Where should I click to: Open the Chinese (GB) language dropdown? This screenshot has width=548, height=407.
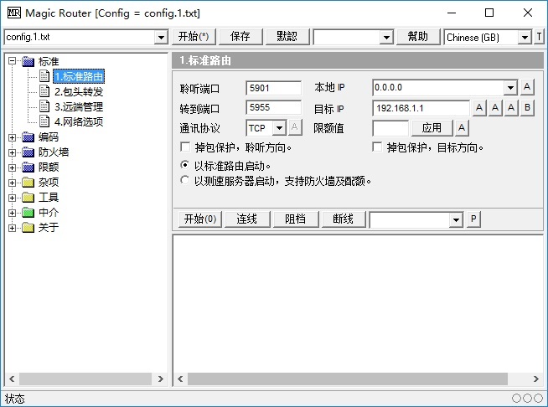pos(525,37)
